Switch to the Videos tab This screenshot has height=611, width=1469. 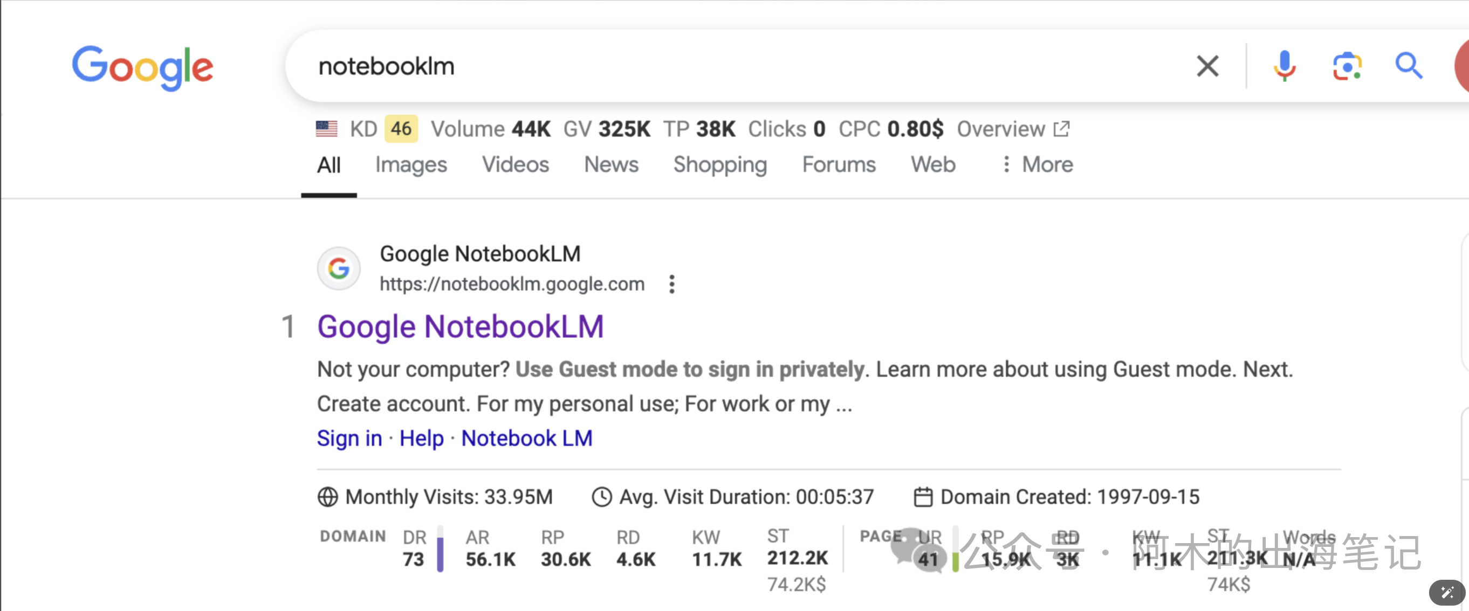pyautogui.click(x=515, y=165)
